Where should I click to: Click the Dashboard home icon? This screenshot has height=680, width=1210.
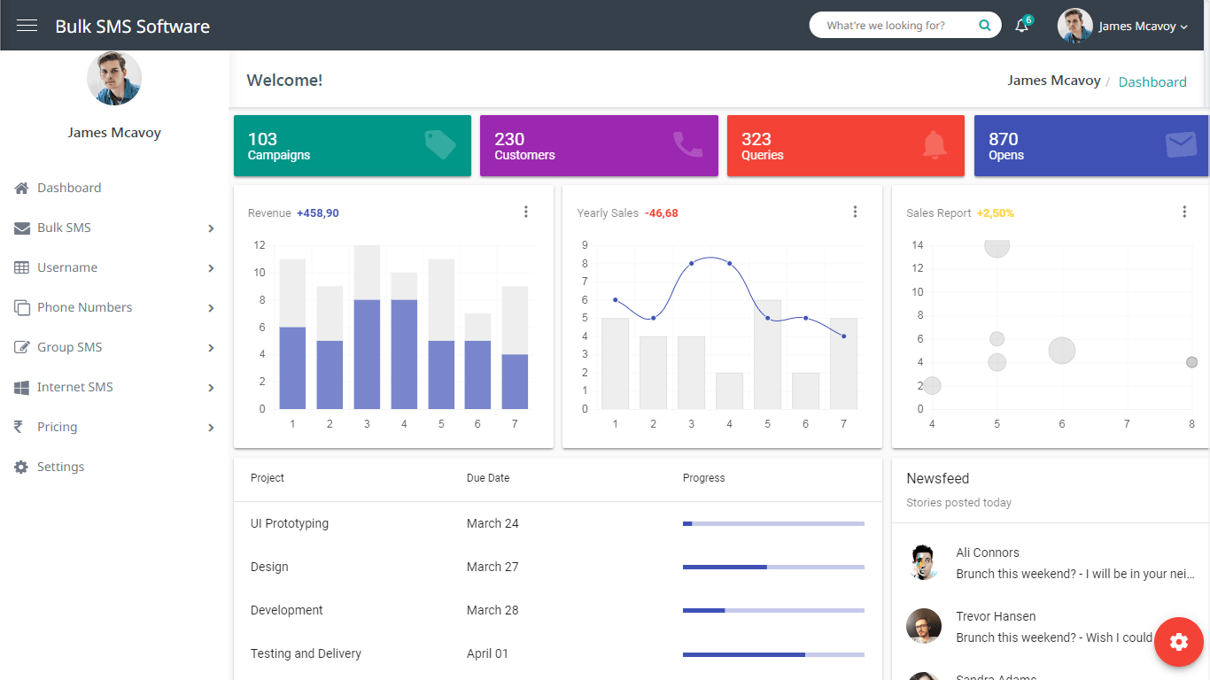[x=21, y=188]
